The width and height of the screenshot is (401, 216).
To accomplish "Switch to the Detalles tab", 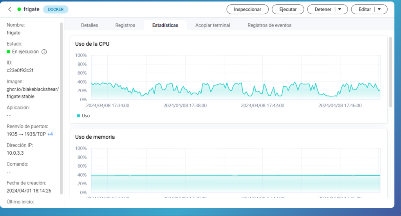I will (x=89, y=25).
